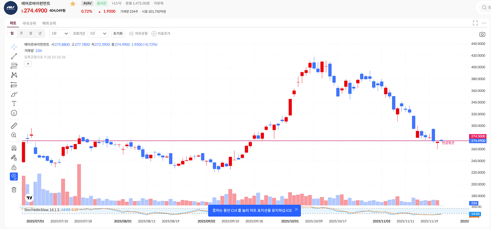This screenshot has height=229, width=491.
Task: Click the 초기화 reset button
Action: pos(118,34)
